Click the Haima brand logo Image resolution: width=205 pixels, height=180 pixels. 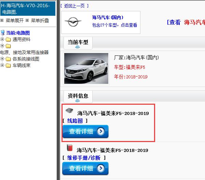click(x=73, y=22)
